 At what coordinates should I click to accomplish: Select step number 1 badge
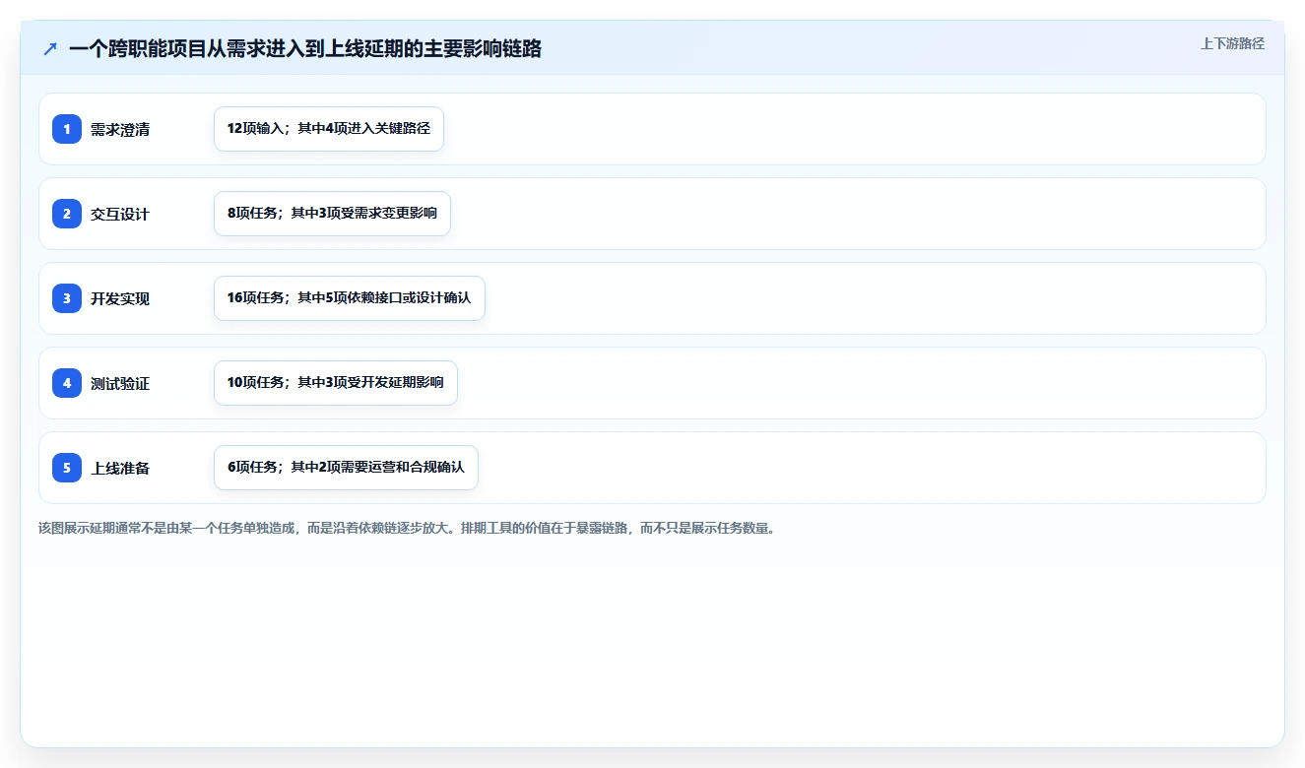67,129
